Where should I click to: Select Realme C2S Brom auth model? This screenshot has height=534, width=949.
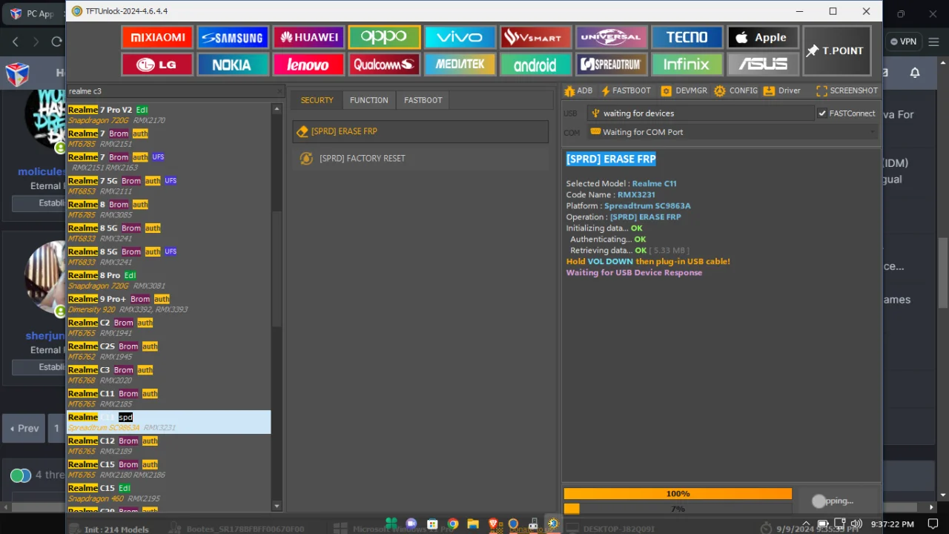[x=169, y=352]
